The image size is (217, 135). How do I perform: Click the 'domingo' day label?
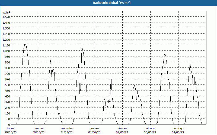(178, 128)
